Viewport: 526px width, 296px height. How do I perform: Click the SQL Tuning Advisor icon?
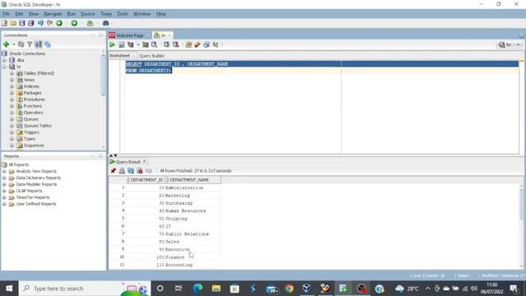pos(155,44)
